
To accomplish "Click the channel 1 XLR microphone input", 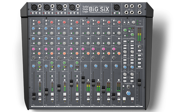I will pyautogui.click(x=34, y=8).
